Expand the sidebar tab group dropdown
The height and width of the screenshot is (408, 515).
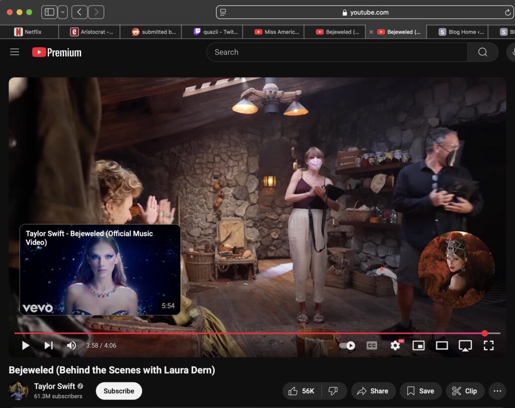(x=63, y=12)
